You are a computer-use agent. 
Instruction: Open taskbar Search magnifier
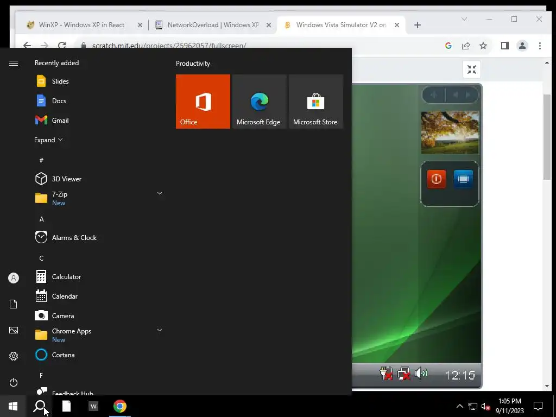(39, 406)
